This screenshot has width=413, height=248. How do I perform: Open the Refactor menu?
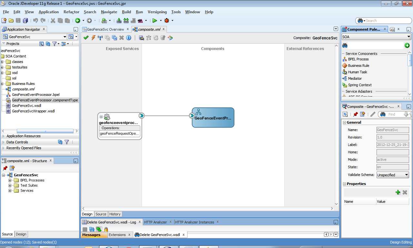click(x=71, y=12)
